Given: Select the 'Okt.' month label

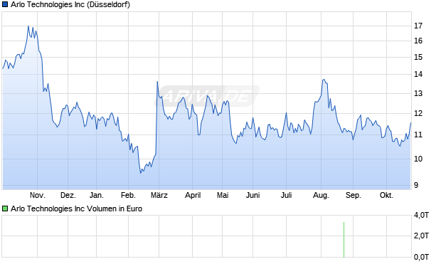Looking at the screenshot, I should (386, 195).
